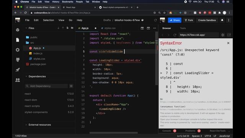Click the preview navigator icon beside URL
This screenshot has width=245, height=138.
tap(223, 35)
